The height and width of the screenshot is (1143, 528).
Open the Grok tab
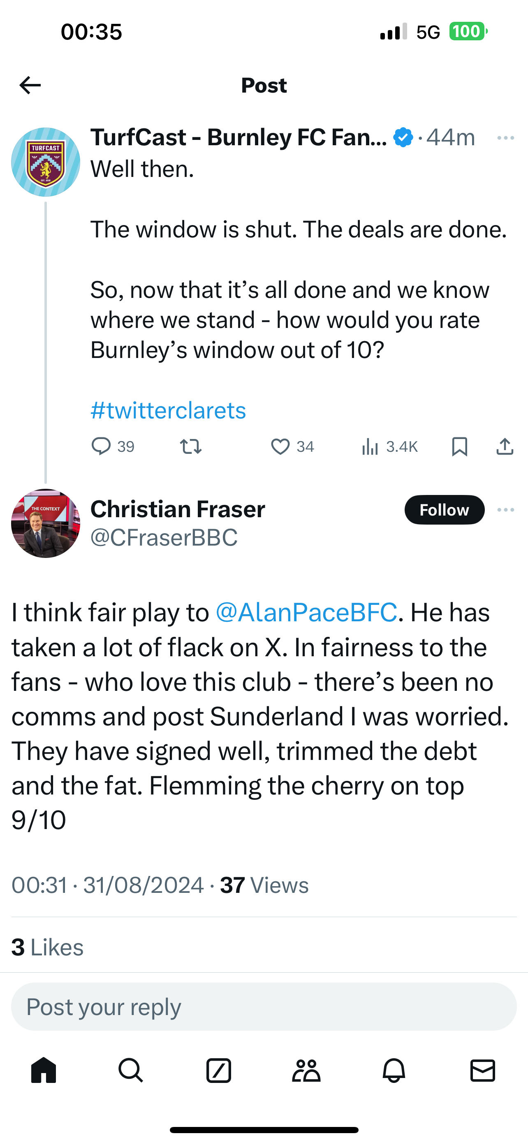tap(218, 1071)
